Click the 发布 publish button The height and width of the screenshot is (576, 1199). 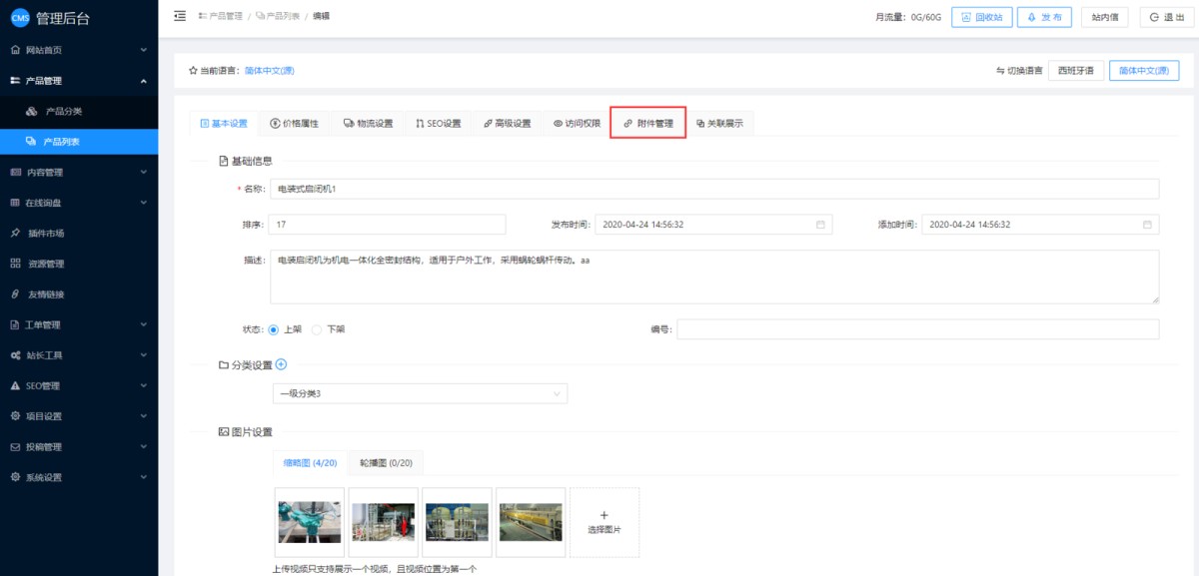pos(1044,17)
